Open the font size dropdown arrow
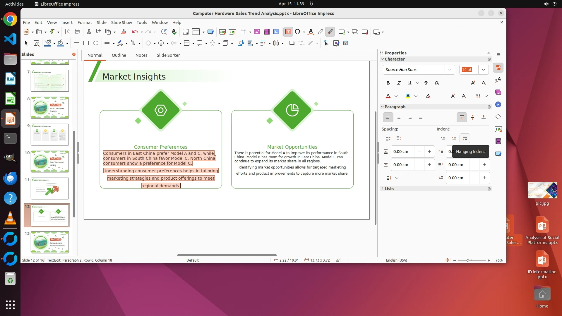 click(x=483, y=70)
